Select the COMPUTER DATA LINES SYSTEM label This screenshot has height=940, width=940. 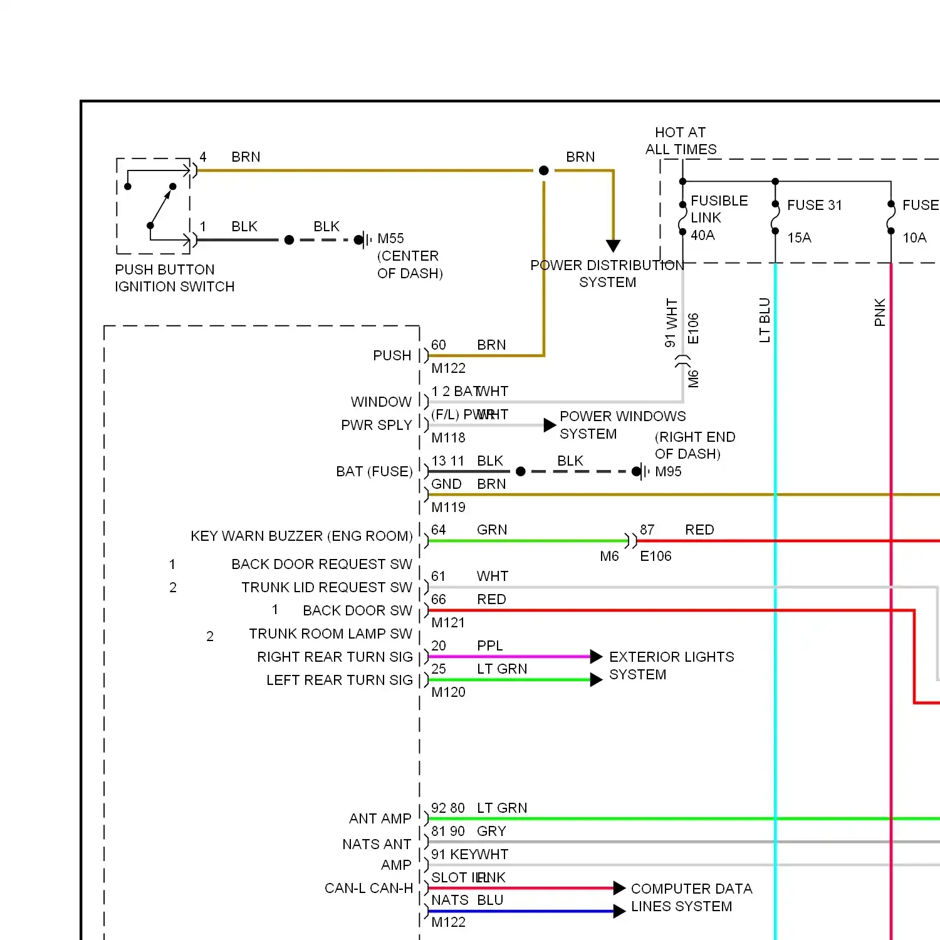point(691,898)
